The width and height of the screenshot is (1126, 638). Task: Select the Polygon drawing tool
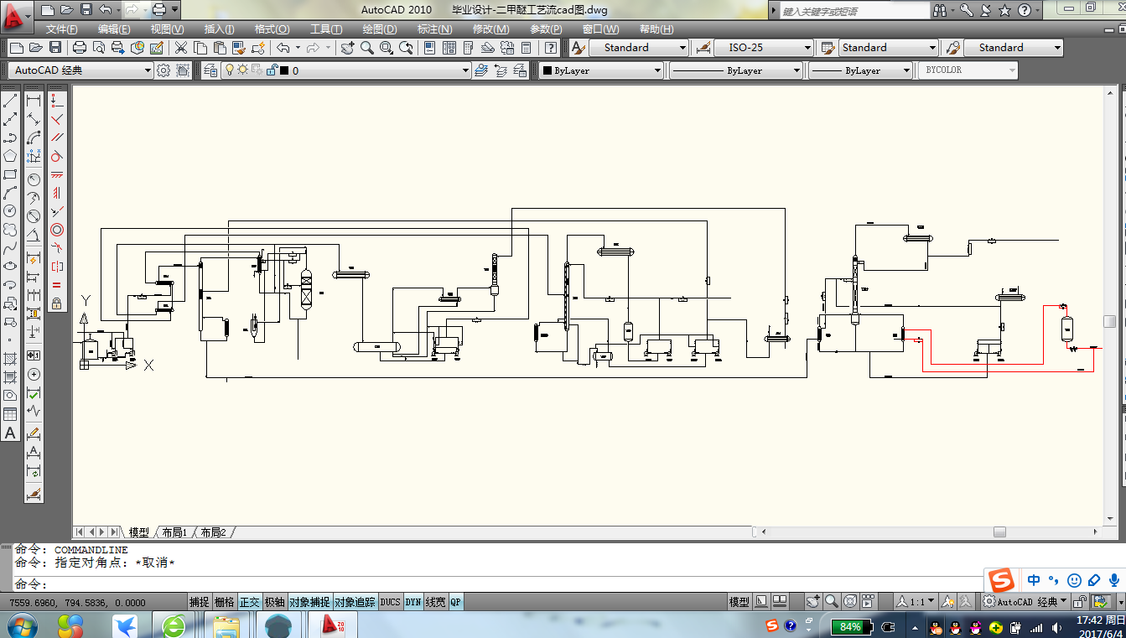(x=10, y=156)
